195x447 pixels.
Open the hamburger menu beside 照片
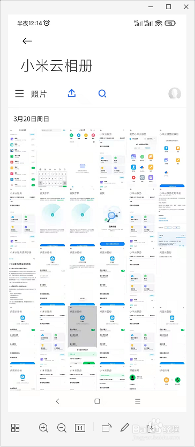(19, 94)
